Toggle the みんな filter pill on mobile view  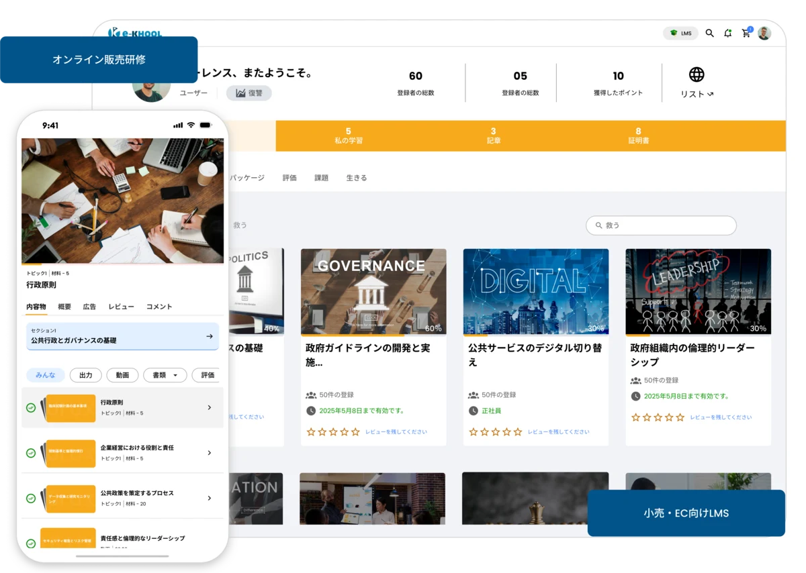[x=46, y=375]
